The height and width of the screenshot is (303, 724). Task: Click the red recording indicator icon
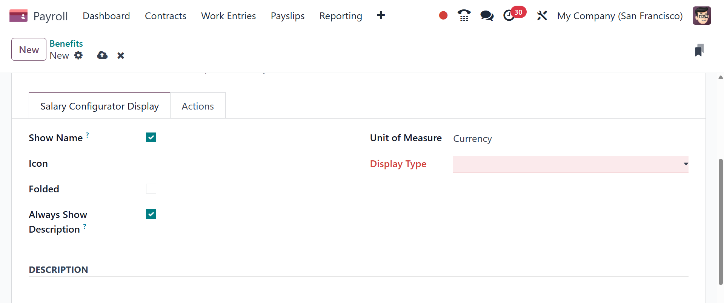click(443, 15)
